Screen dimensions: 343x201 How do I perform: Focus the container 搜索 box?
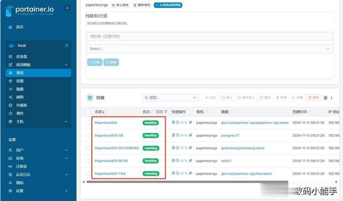point(170,98)
